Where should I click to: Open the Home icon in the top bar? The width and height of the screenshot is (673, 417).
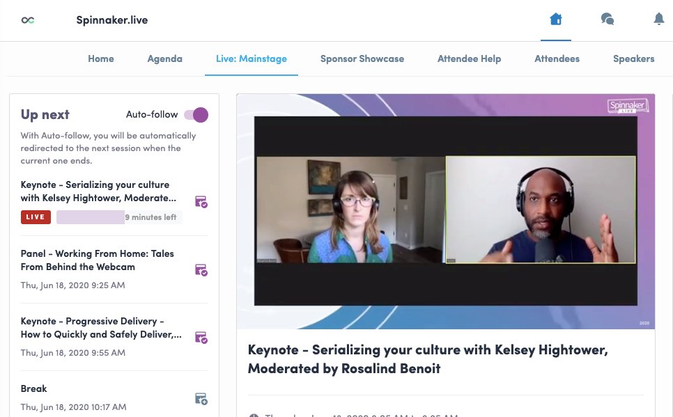coord(556,19)
